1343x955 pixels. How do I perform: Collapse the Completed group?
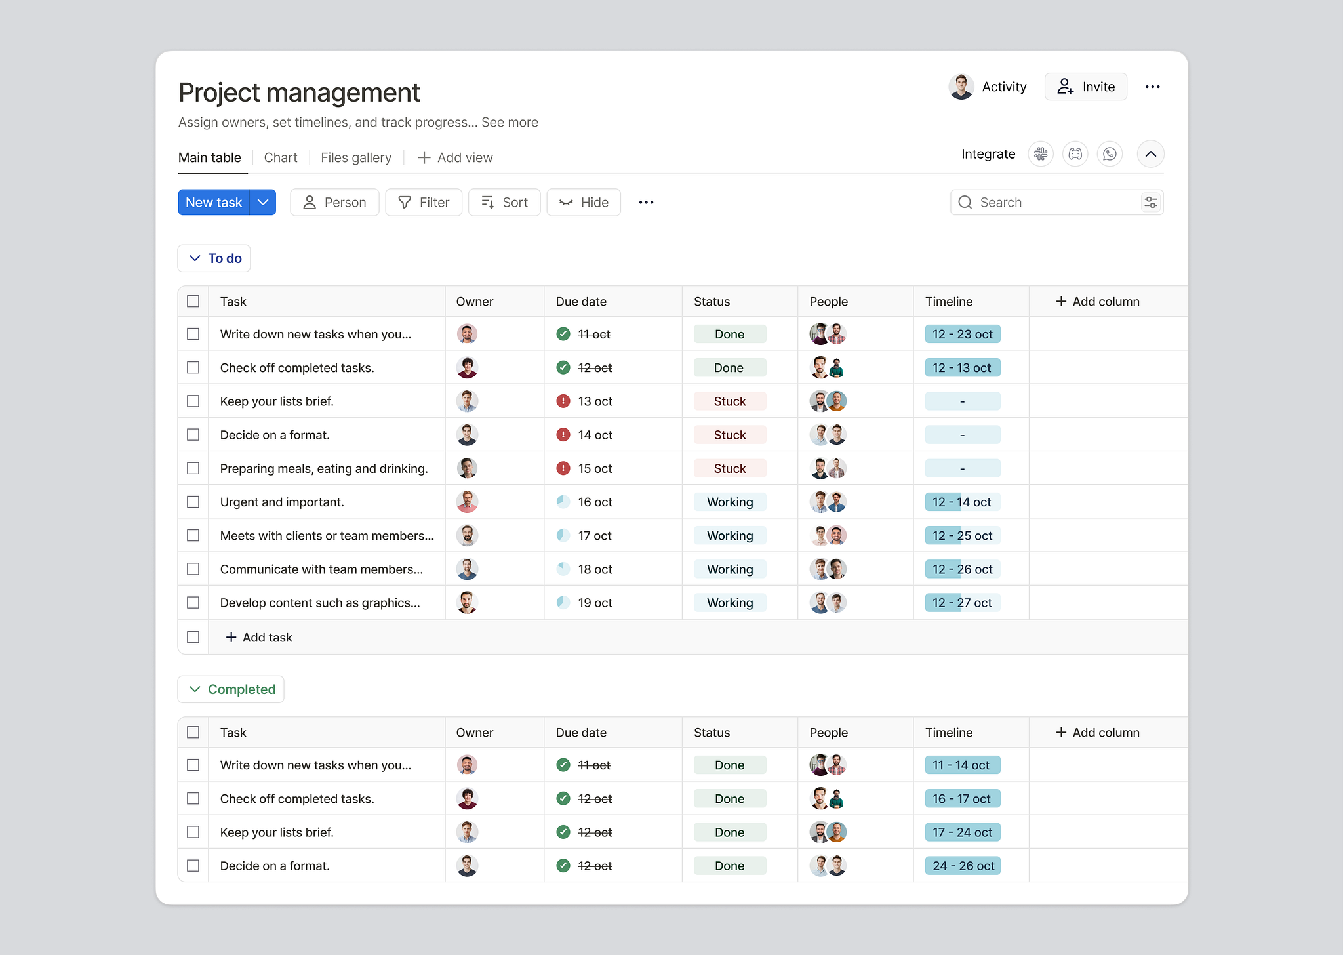[195, 689]
